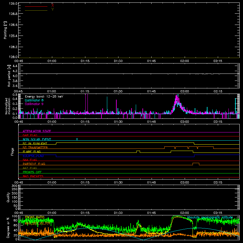Click the 01:30 time label under Pointing panel
Viewport: 243px width, 243px height.
118,61
